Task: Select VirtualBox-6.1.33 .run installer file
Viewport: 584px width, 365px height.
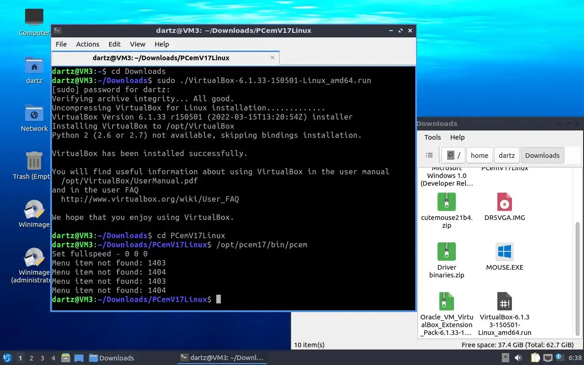Action: [x=505, y=313]
